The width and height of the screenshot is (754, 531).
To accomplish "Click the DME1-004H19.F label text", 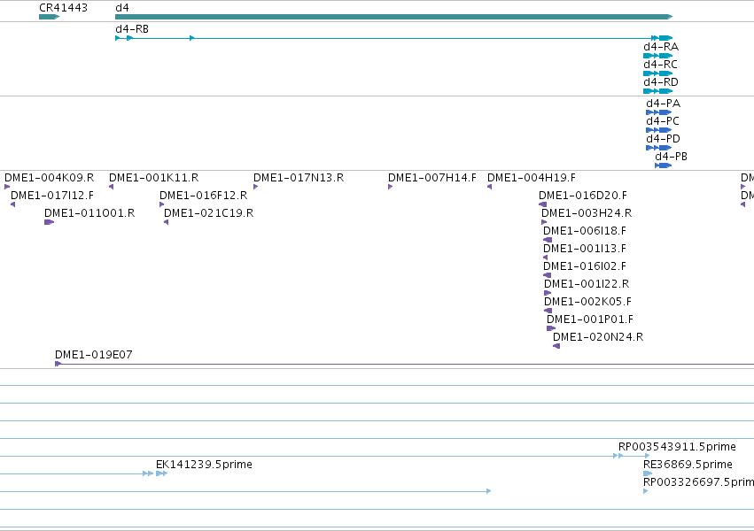I will click(x=532, y=178).
